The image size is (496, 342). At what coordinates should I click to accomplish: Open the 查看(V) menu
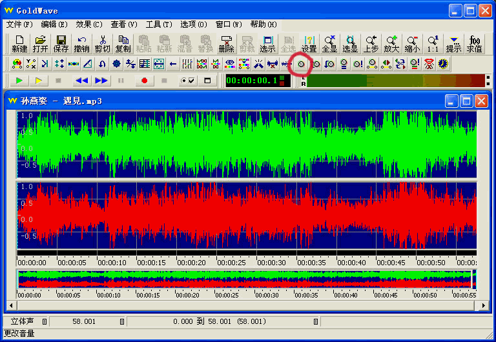pyautogui.click(x=124, y=25)
